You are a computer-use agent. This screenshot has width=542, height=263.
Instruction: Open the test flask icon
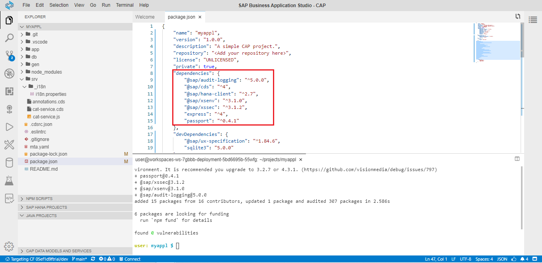click(x=9, y=179)
